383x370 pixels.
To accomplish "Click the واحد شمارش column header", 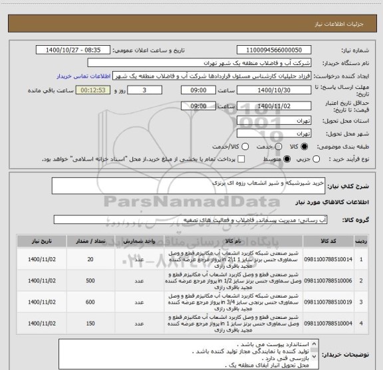I will [x=139, y=241].
